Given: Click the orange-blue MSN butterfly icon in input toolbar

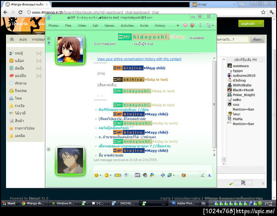Looking at the screenshot, I should 152,175.
